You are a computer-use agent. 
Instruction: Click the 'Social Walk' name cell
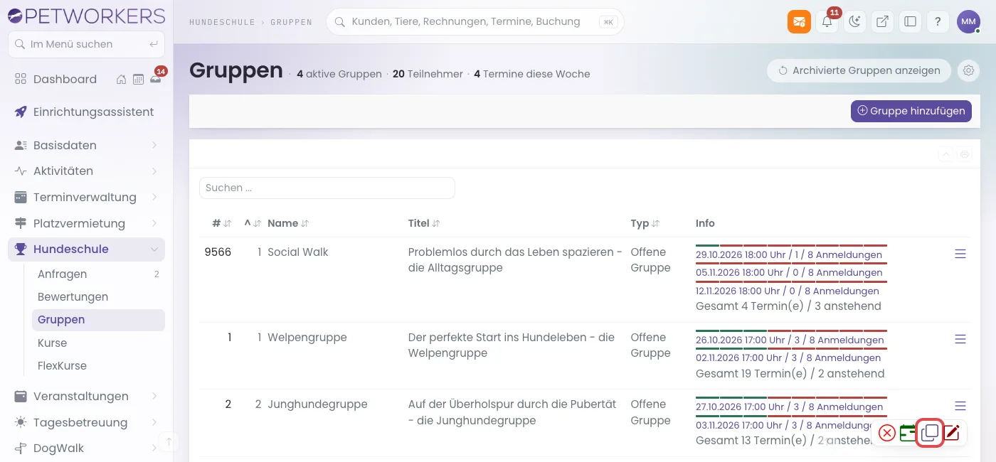[x=298, y=252]
